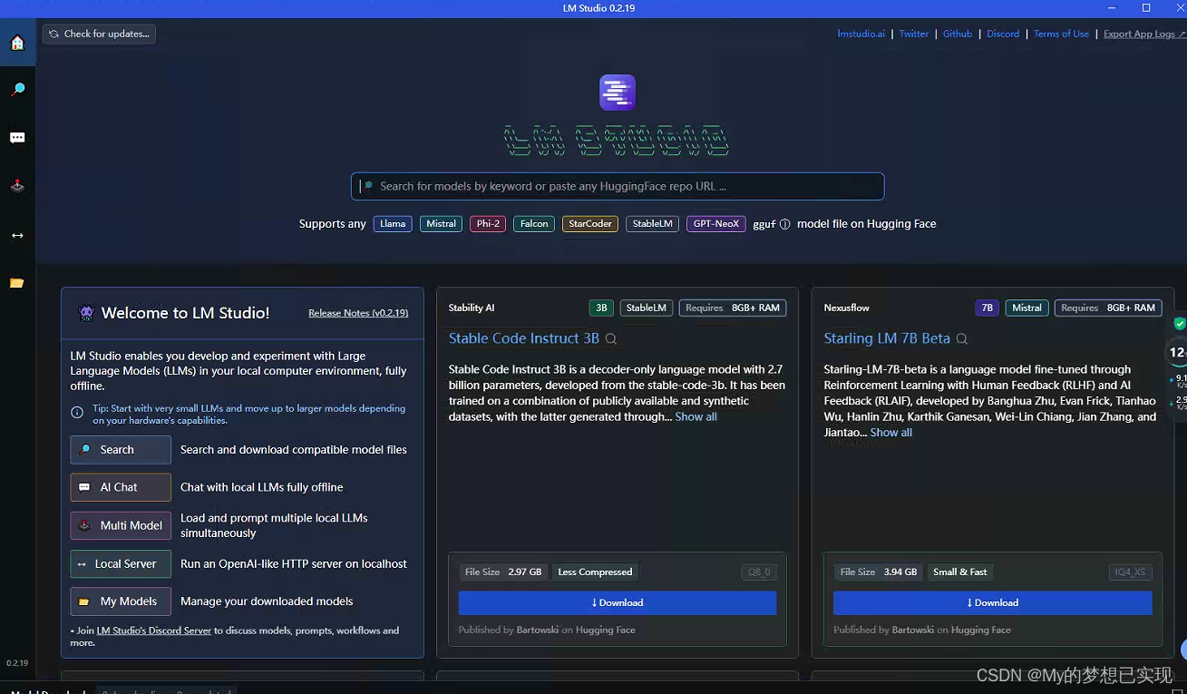1187x694 pixels.
Task: Select the StarCoder architecture tag
Action: 590,224
